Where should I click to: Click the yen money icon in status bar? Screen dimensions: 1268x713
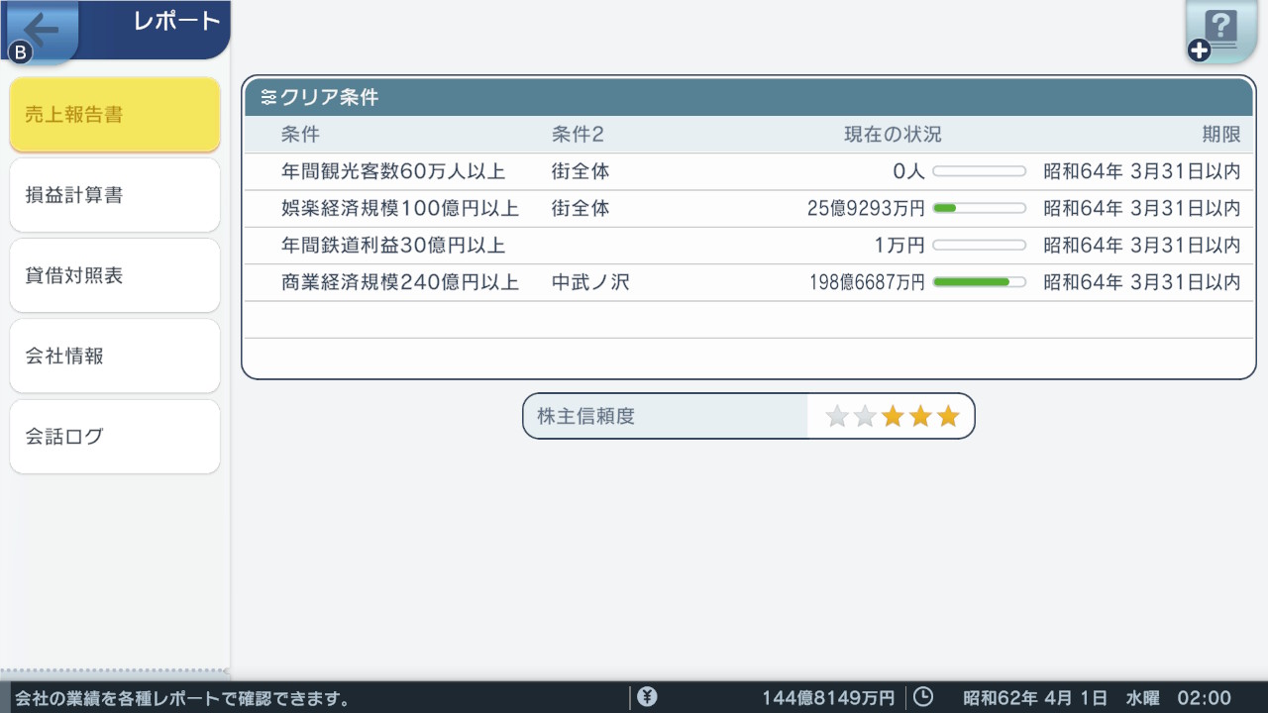pos(647,697)
